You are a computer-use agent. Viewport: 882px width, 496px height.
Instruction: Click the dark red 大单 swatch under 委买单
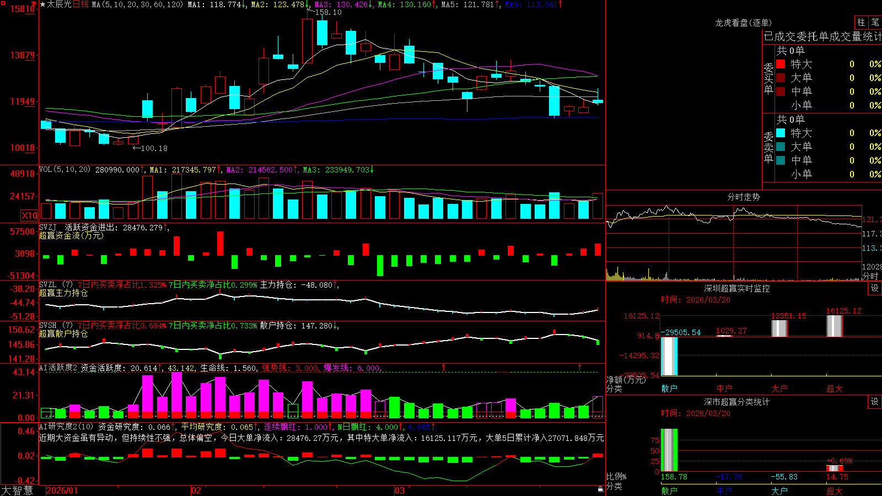781,78
